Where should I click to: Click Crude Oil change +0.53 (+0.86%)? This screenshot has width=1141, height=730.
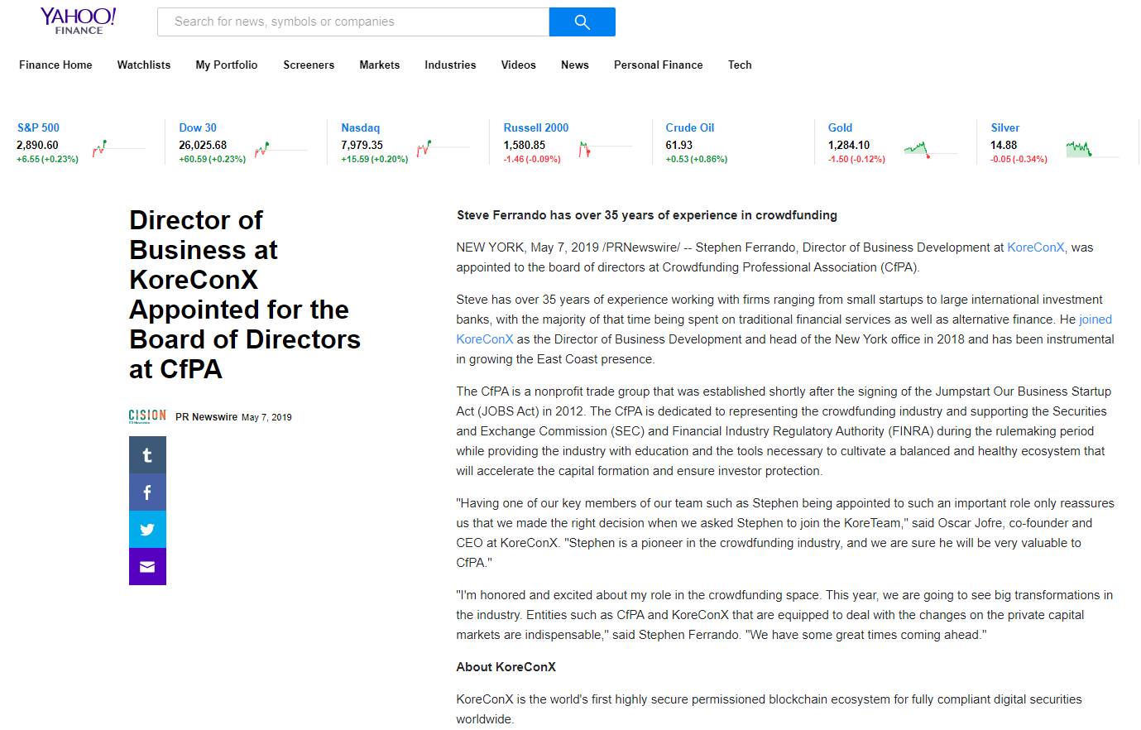pos(697,159)
